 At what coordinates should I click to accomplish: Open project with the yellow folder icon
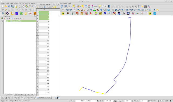click(x=6, y=6)
